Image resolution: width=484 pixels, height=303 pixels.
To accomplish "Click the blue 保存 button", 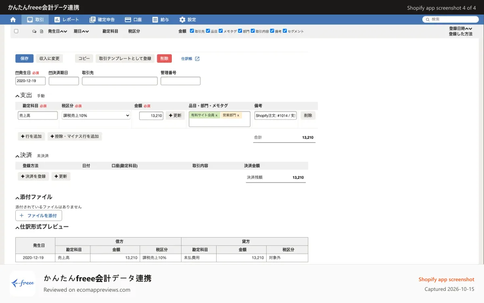I will click(24, 59).
